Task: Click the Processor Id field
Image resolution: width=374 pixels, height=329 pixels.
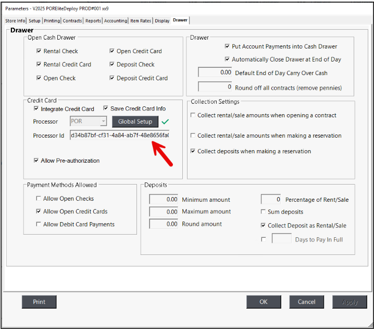Action: (119, 136)
